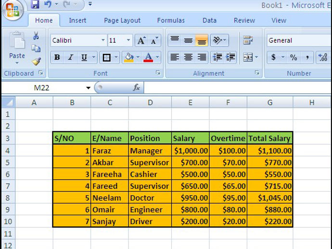Apply red font color A

pyautogui.click(x=148, y=57)
